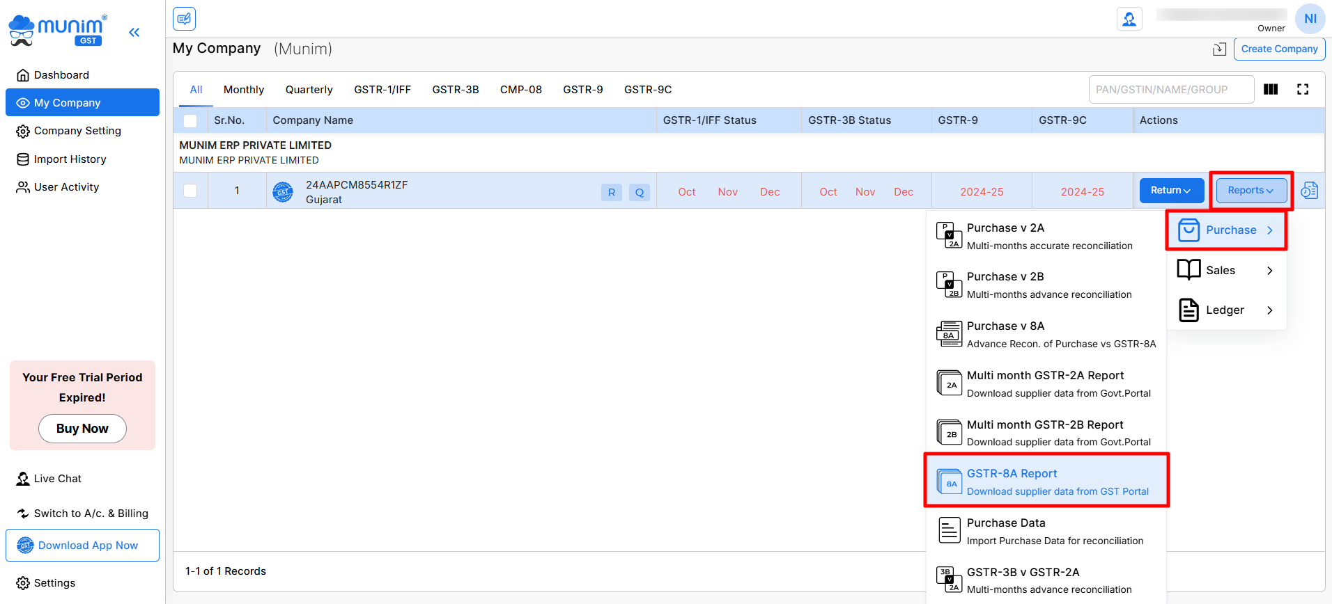
Task: Tick the checkbox for company row 1
Action: click(x=190, y=191)
